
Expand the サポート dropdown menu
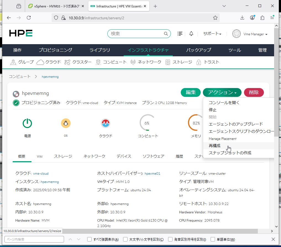pos(212,34)
